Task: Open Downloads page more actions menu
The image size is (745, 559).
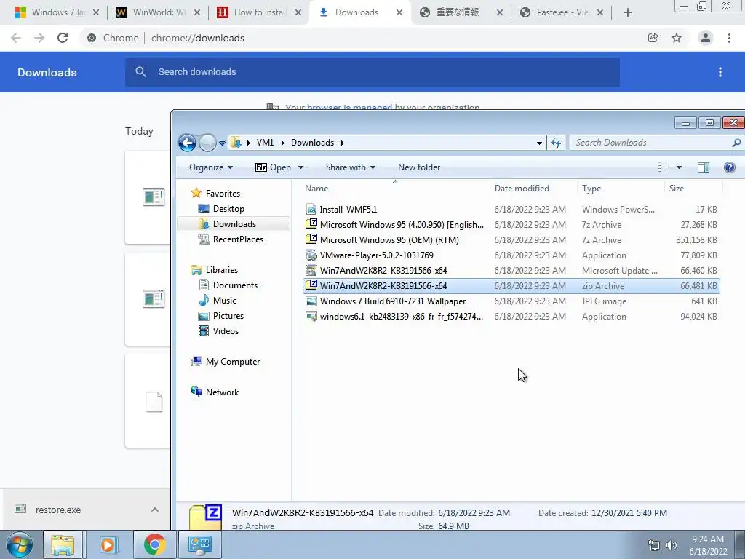Action: pos(720,72)
